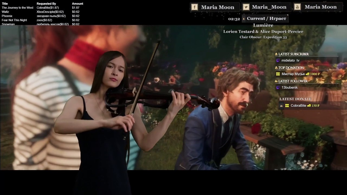This screenshot has height=195, width=347.
Task: Click the Twitch icon next to 13bubenik
Action: point(278,87)
